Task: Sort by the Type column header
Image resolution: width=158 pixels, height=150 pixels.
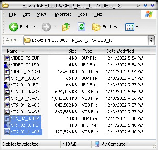Action: coord(91,51)
